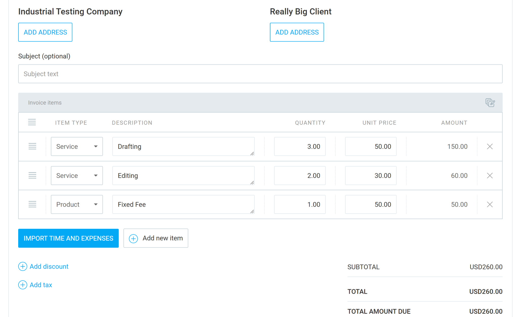Click the Add new item button
The width and height of the screenshot is (518, 317).
156,238
